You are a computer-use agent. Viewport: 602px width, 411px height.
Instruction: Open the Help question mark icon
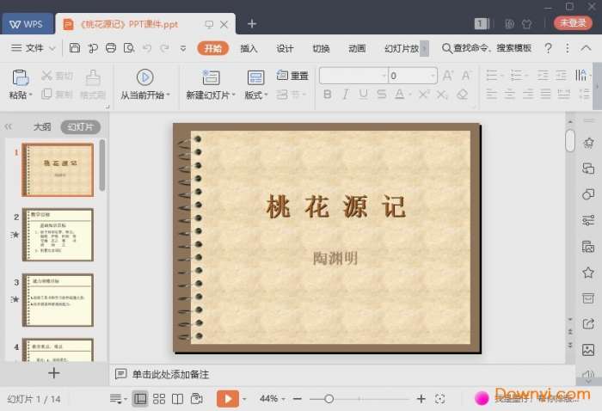548,48
